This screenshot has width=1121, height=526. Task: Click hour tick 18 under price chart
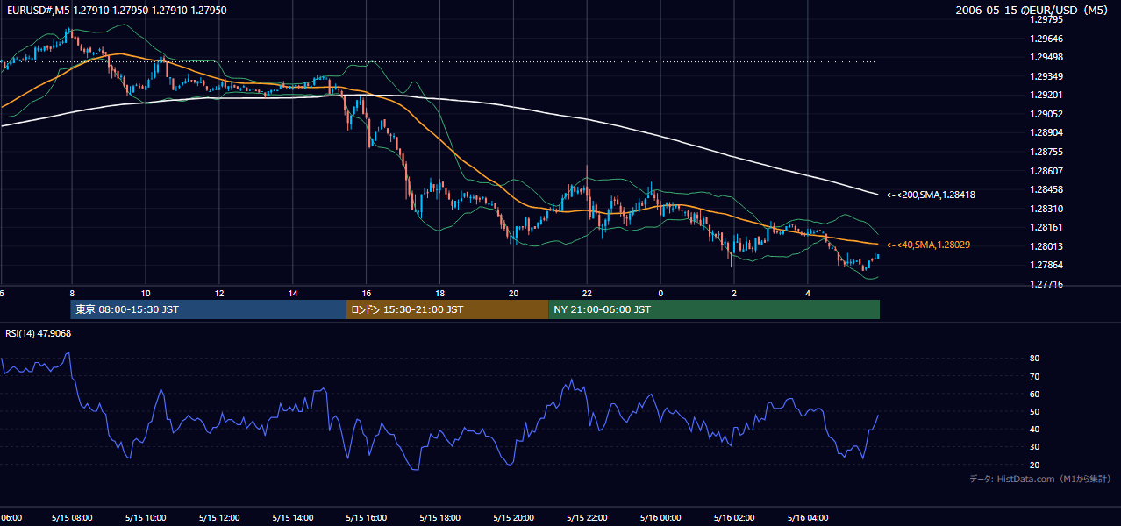coord(440,293)
